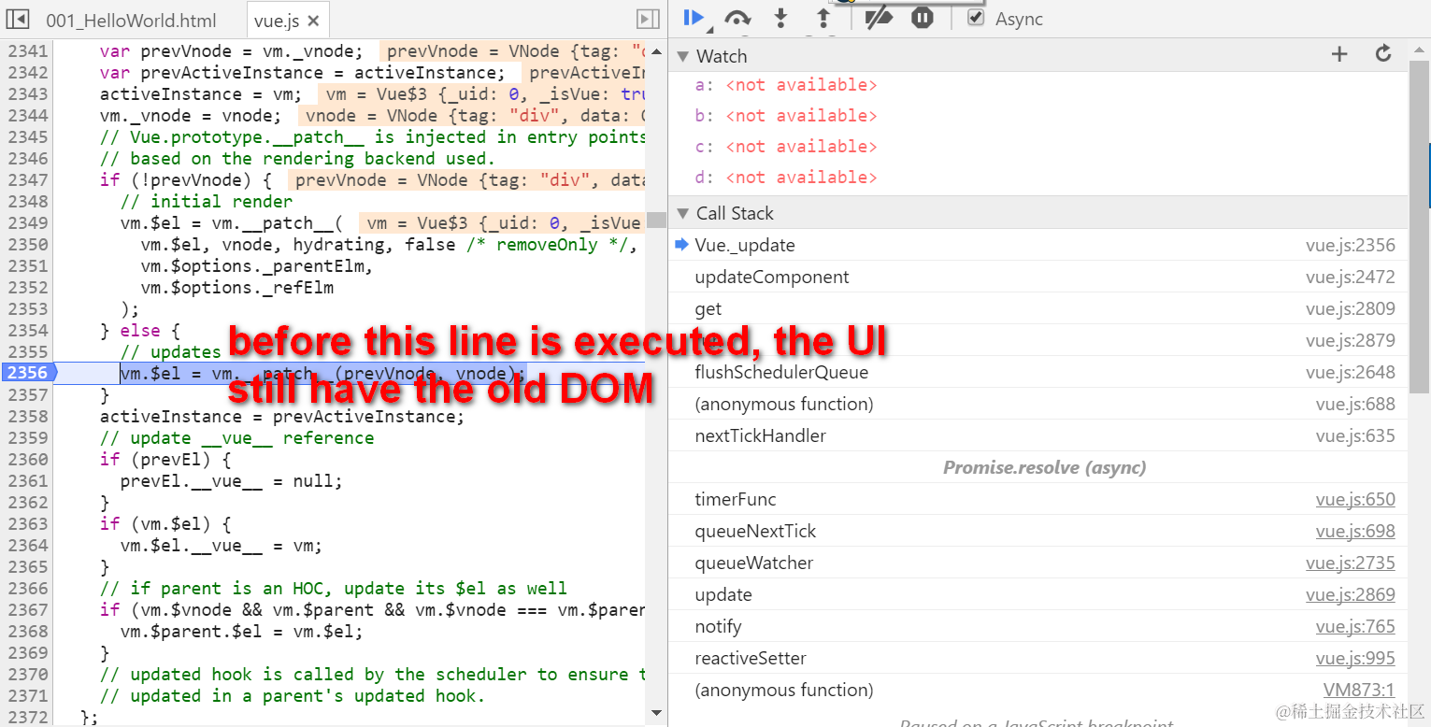The image size is (1431, 727).
Task: Click the activeInstance = prevActiveInstance code line
Action: (x=281, y=416)
